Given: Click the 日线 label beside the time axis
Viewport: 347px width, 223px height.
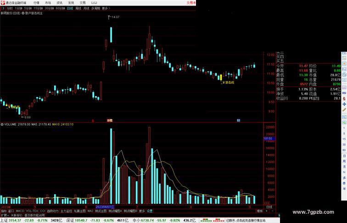Looking at the screenshot, I should point(269,207).
